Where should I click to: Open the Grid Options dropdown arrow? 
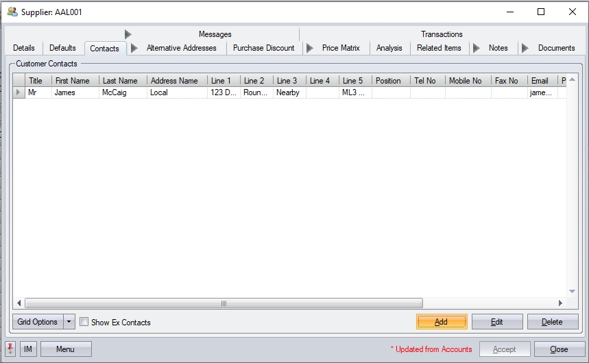pyautogui.click(x=69, y=322)
